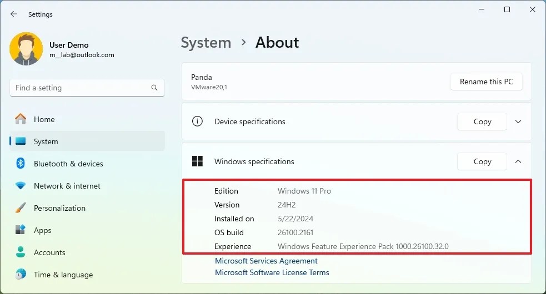Click the Time & language globe icon

(21, 275)
